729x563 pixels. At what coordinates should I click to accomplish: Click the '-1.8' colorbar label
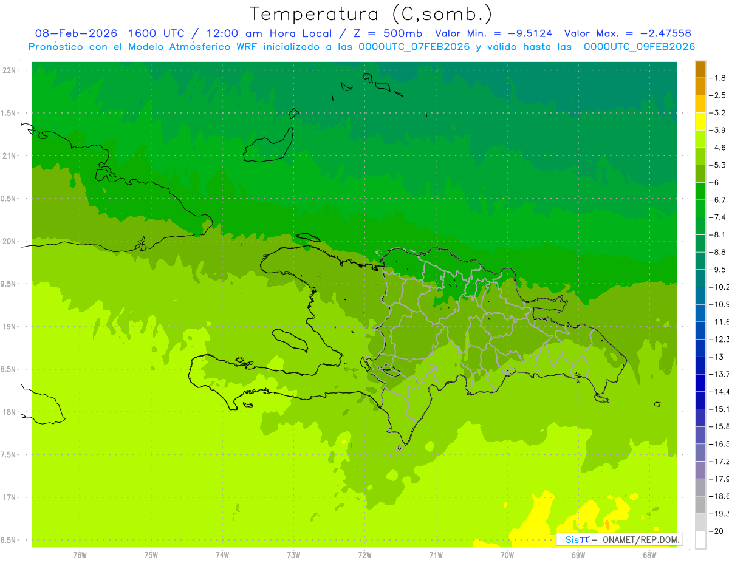pyautogui.click(x=718, y=78)
